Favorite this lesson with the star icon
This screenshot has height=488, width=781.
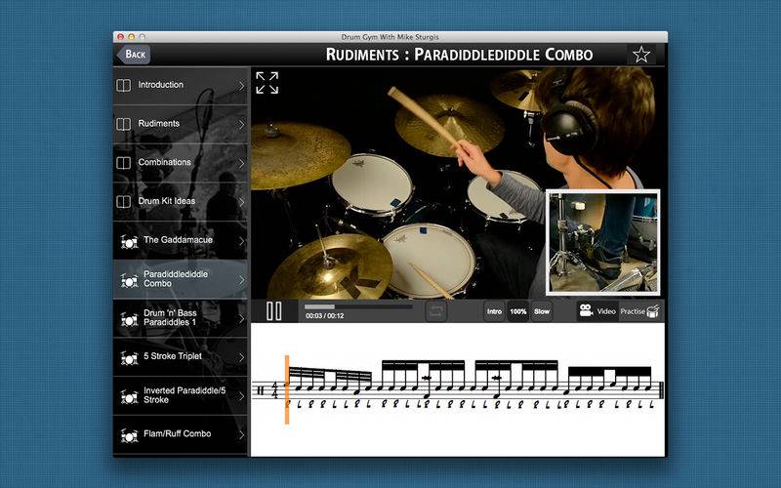[641, 55]
